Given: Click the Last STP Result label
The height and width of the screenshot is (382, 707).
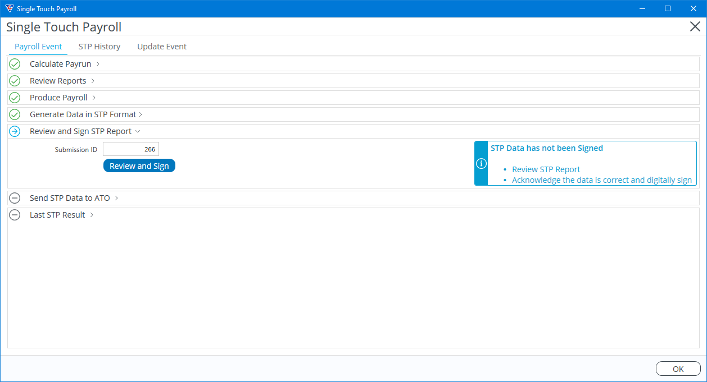Looking at the screenshot, I should coord(57,215).
